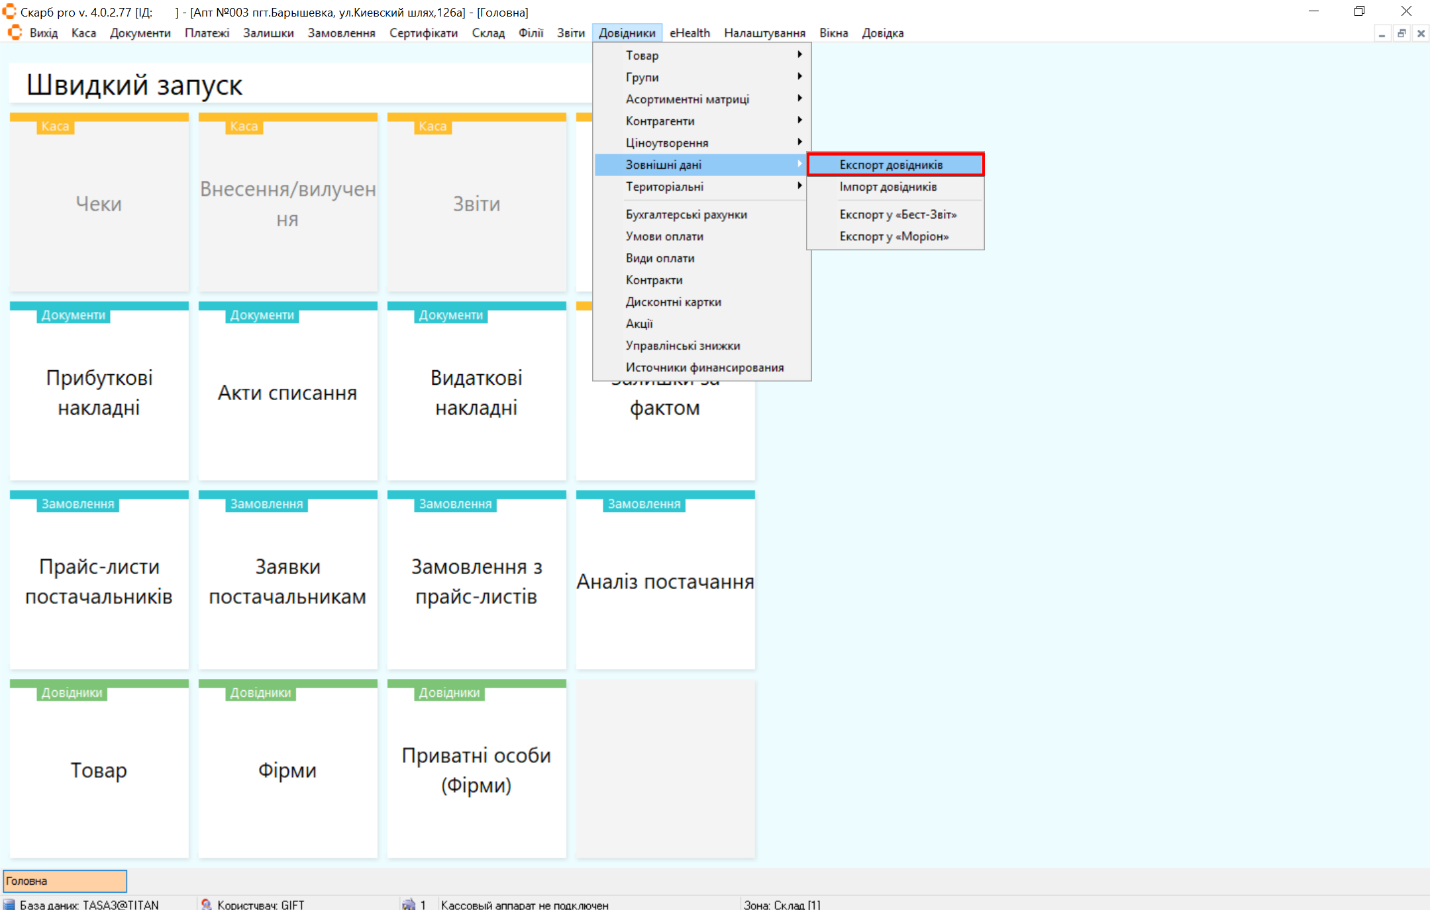Click the application icon in title bar
The image size is (1430, 910).
(9, 12)
